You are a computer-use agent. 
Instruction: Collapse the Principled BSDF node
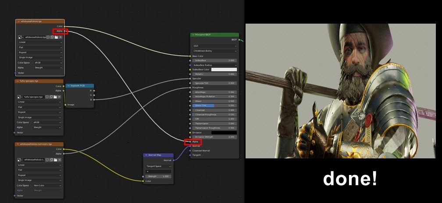coord(193,35)
